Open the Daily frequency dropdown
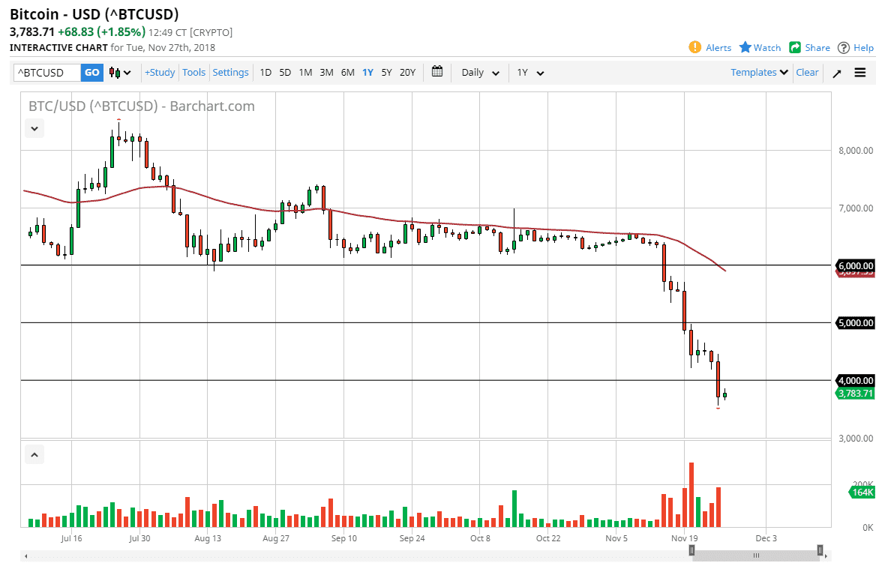 pyautogui.click(x=478, y=73)
